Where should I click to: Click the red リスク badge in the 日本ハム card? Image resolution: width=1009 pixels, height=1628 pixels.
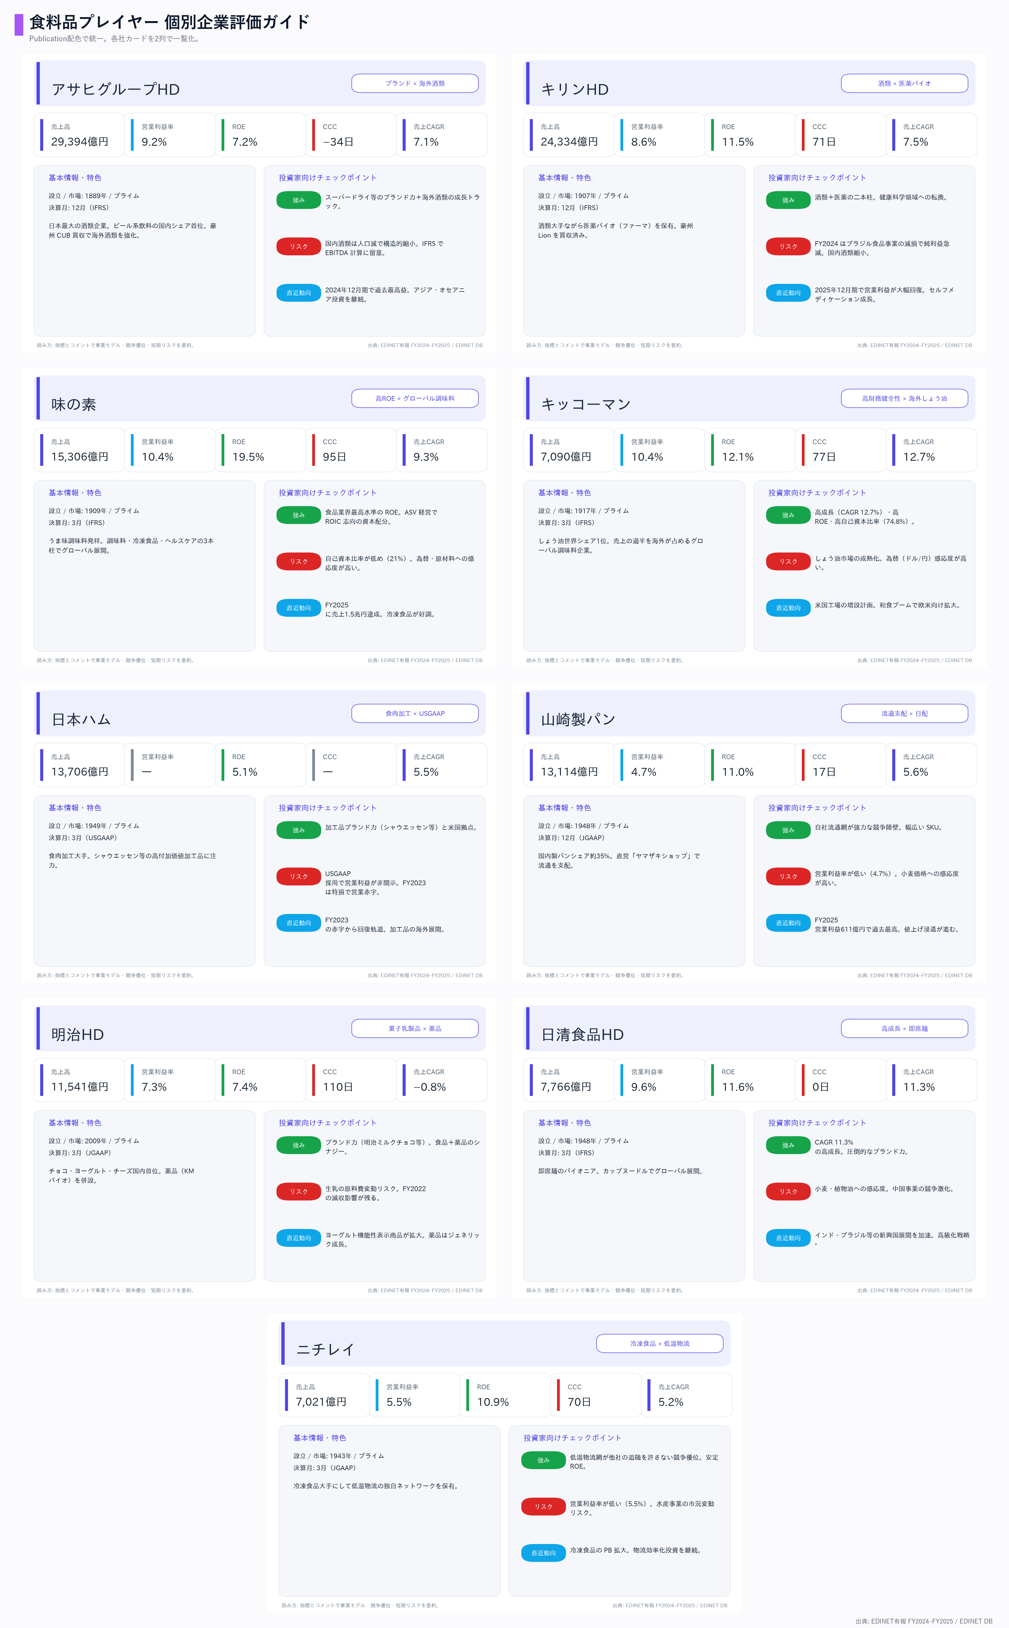tap(298, 876)
